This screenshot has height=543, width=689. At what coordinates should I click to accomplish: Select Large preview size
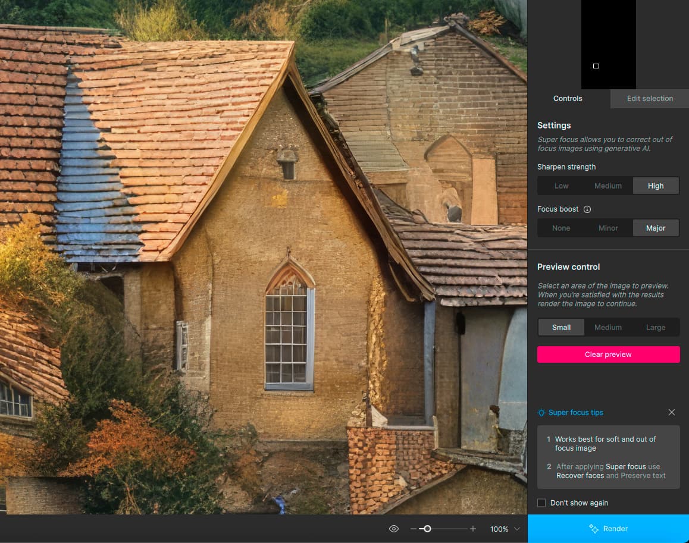pos(656,328)
